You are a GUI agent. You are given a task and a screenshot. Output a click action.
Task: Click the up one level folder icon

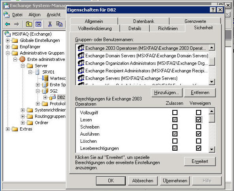click(29, 24)
